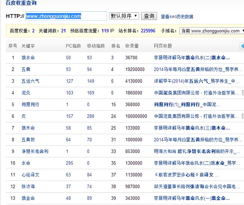Click the 关键字 column header
The width and height of the screenshot is (244, 205).
pos(28,46)
